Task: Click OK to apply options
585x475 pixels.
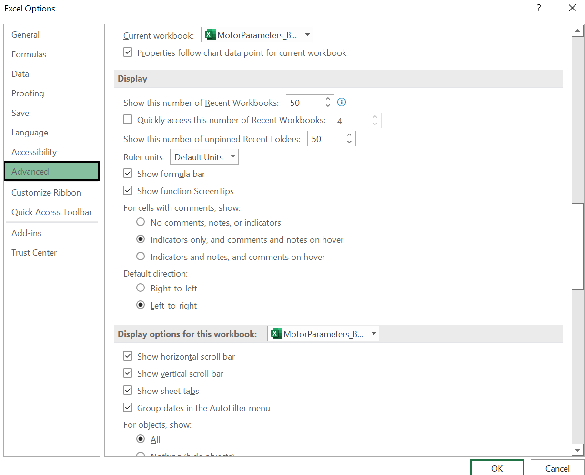Action: pyautogui.click(x=497, y=467)
